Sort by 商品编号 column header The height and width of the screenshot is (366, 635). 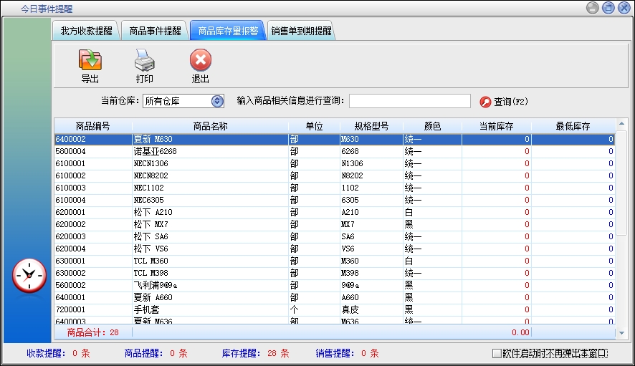pyautogui.click(x=92, y=126)
